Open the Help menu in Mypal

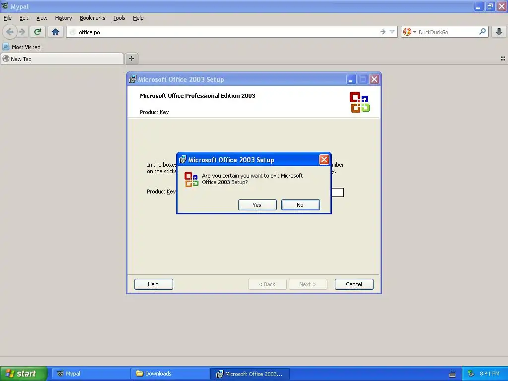click(x=138, y=18)
